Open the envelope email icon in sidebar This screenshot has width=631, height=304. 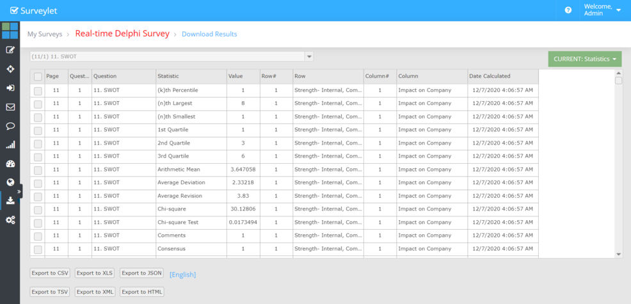coord(10,107)
